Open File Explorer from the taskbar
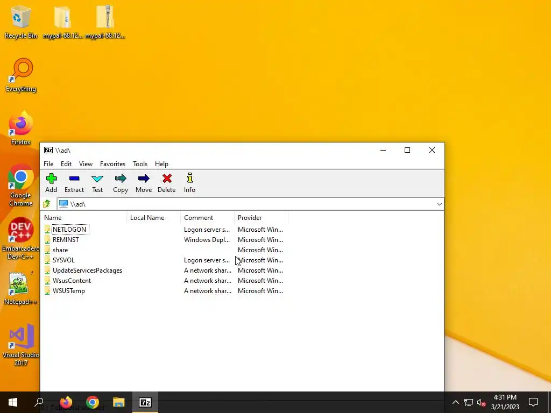 click(x=119, y=402)
